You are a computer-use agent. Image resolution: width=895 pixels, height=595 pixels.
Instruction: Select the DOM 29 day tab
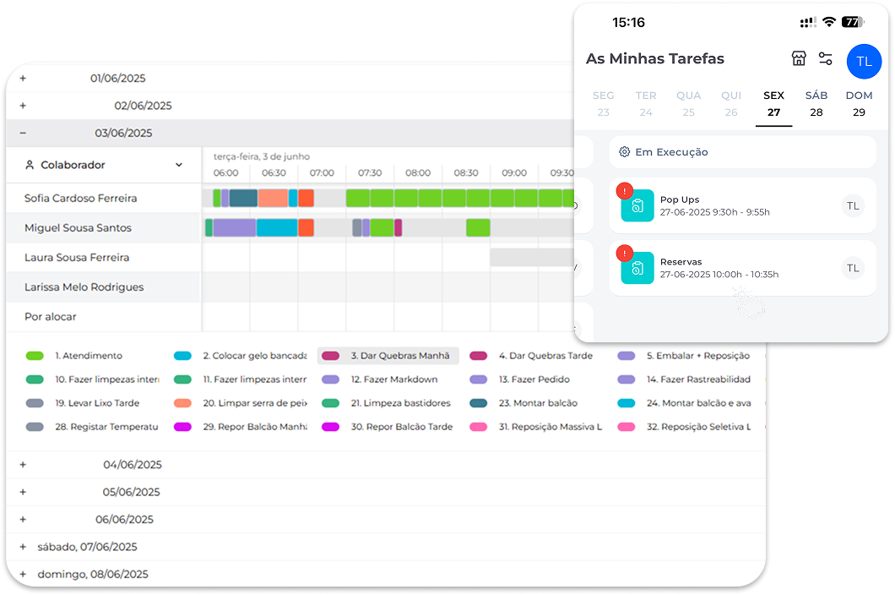coord(859,104)
